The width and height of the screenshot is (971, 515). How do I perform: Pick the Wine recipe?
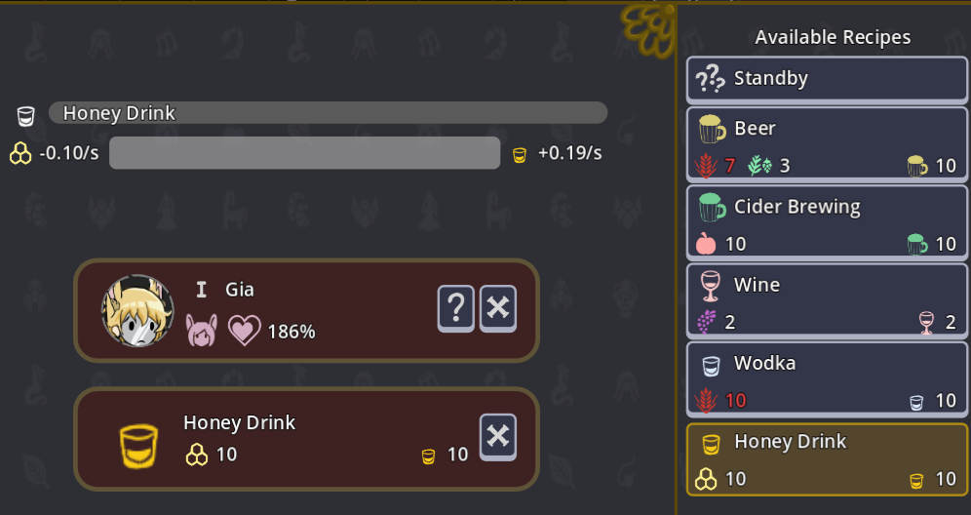[x=827, y=299]
